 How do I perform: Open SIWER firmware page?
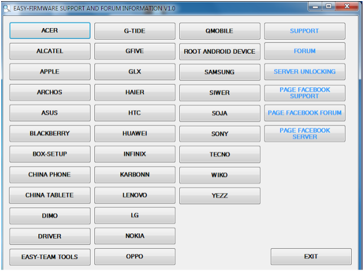coord(220,93)
